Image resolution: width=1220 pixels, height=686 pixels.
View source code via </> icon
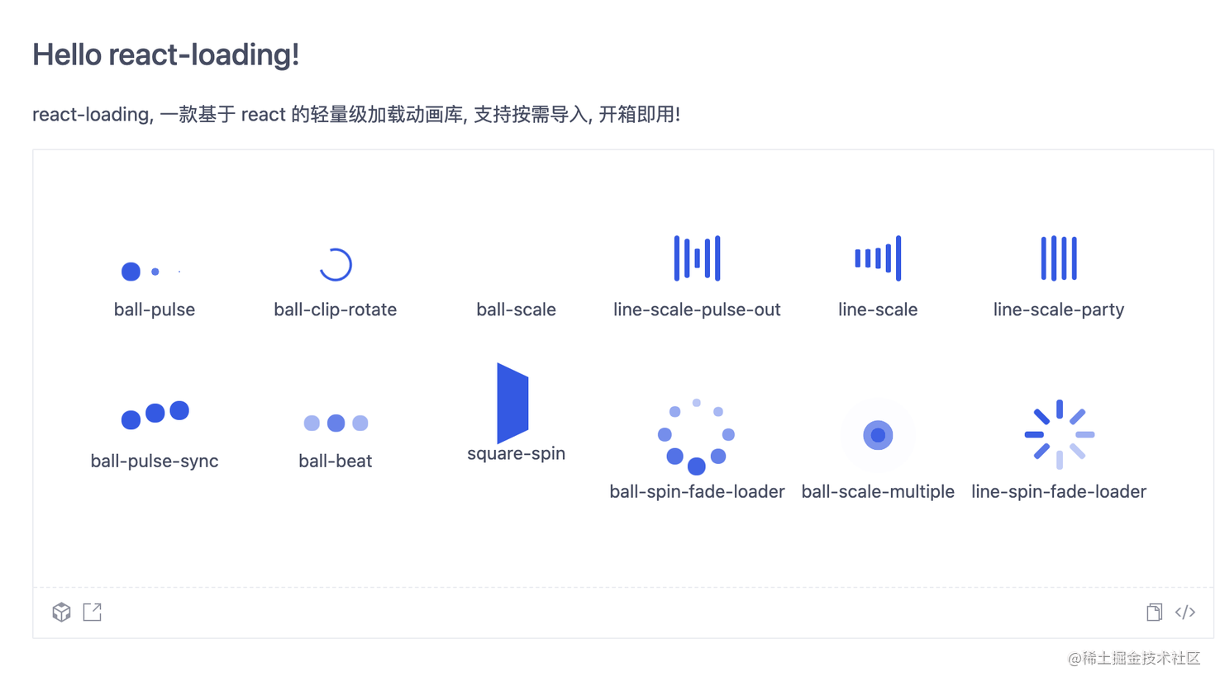click(1184, 612)
